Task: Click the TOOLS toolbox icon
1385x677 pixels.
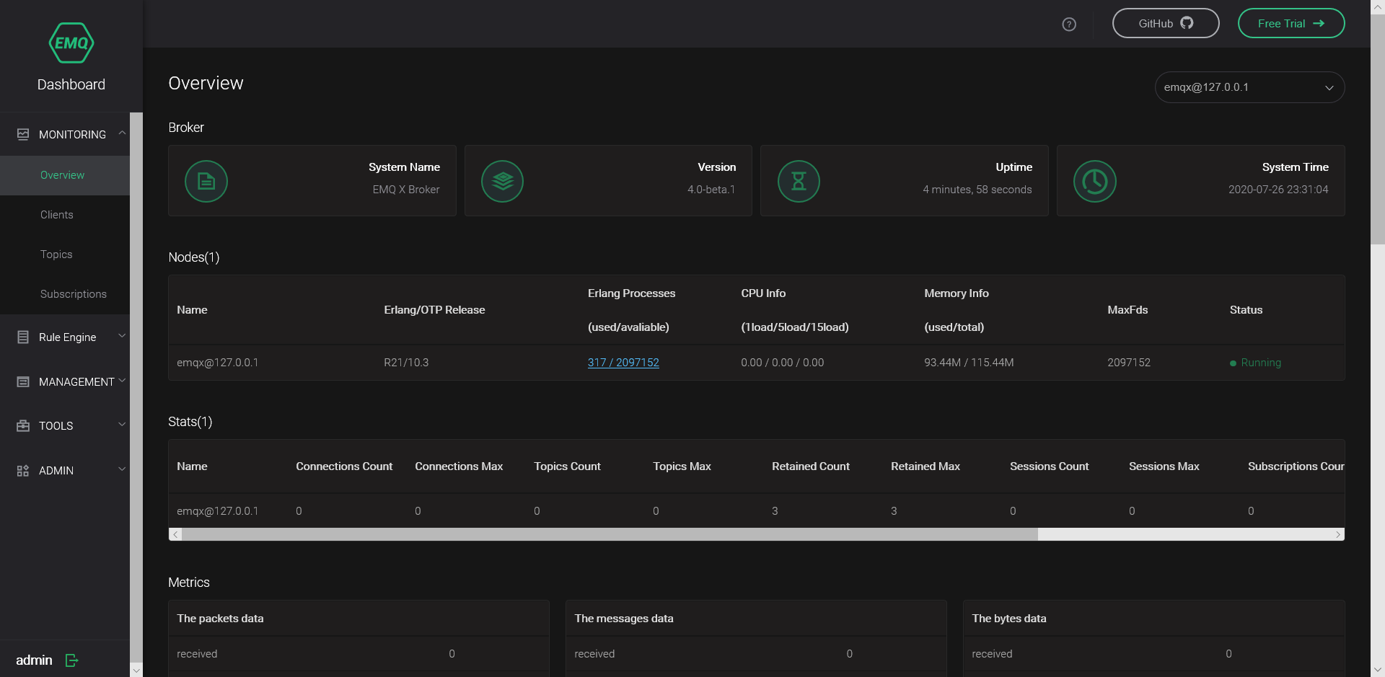Action: coord(23,425)
